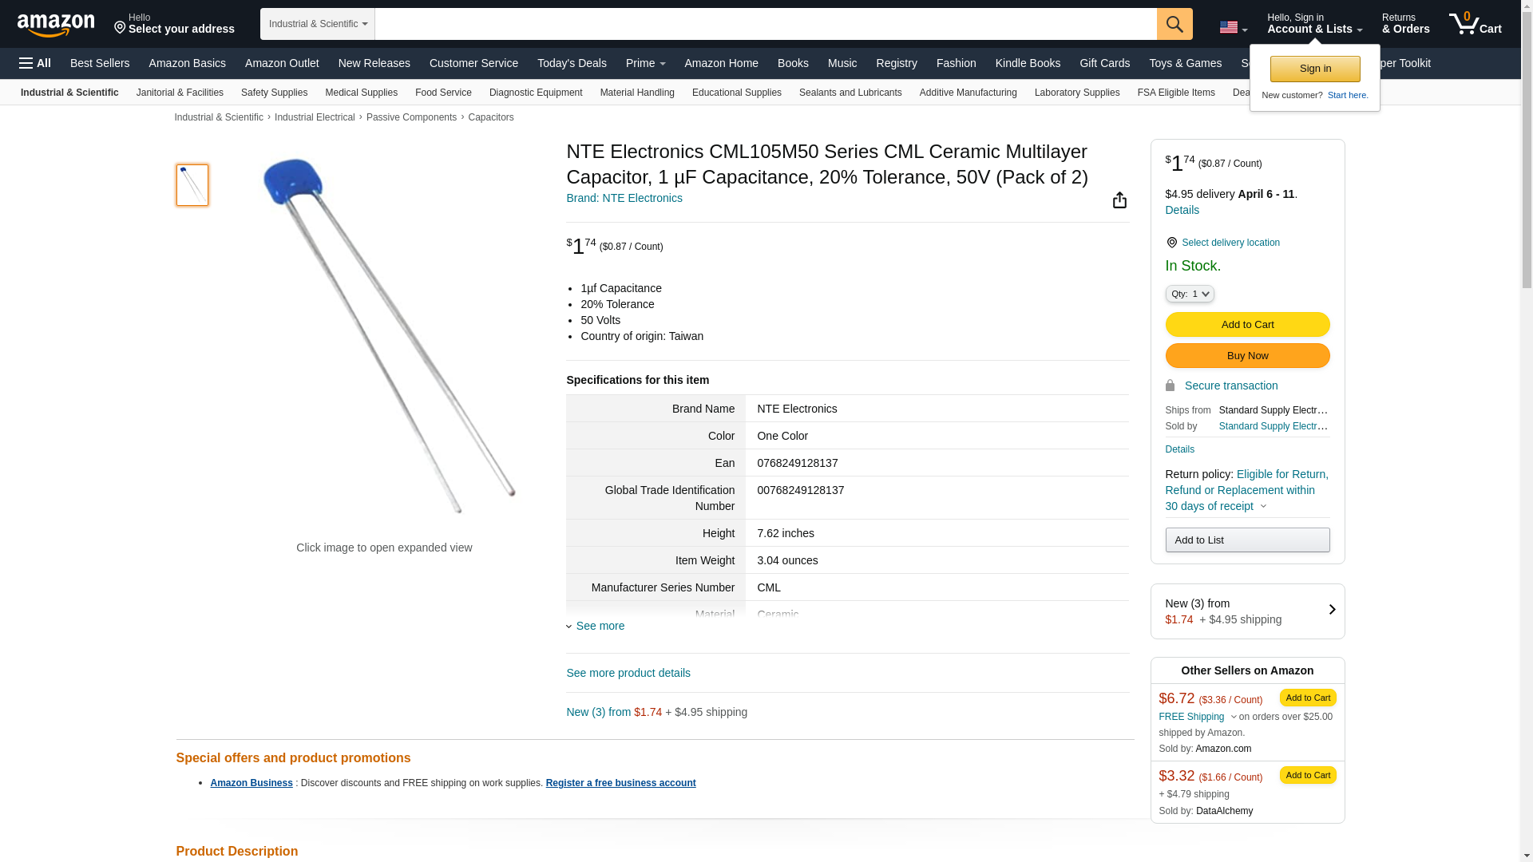The image size is (1533, 862).
Task: Open the All hamburger menu
Action: point(35,63)
